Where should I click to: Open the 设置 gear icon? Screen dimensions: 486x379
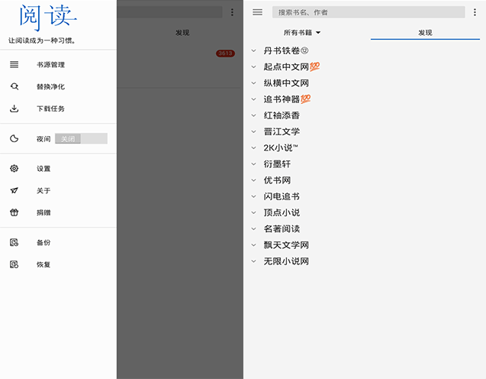tap(14, 168)
